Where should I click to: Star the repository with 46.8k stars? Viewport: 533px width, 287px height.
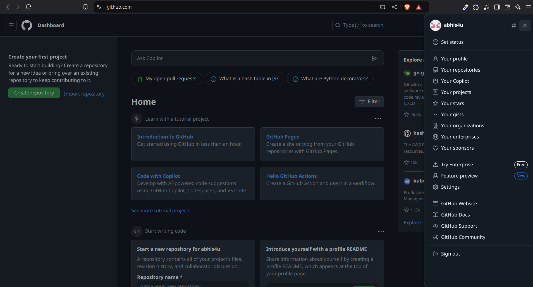tap(407, 114)
